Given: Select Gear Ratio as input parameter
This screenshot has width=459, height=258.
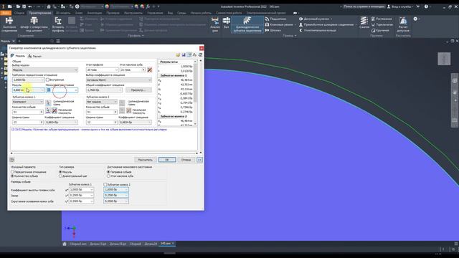Looking at the screenshot, I should point(12,172).
